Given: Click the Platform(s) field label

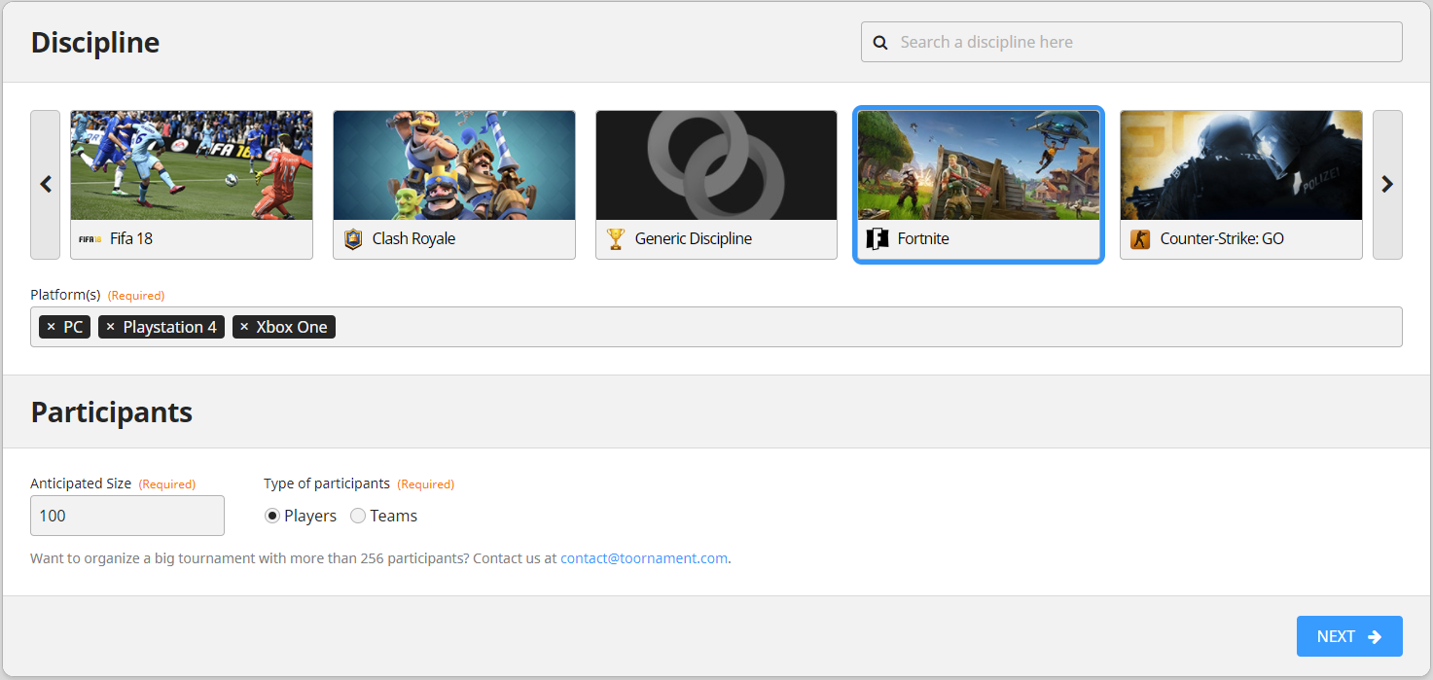Looking at the screenshot, I should click(65, 295).
